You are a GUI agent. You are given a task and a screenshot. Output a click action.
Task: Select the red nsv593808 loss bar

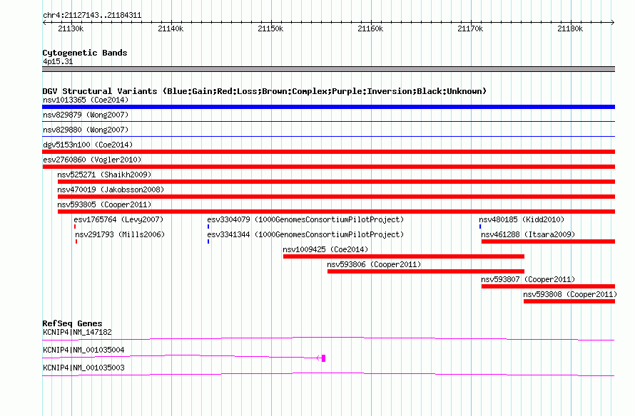569,301
